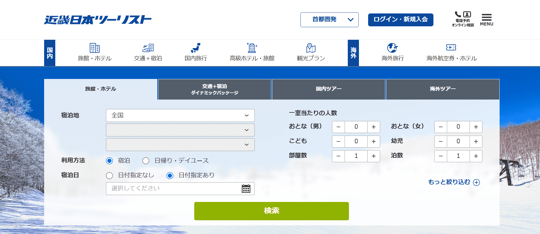The image size is (540, 234).
Task: Click the 近畿日本ツーリスト logo
Action: click(x=98, y=20)
